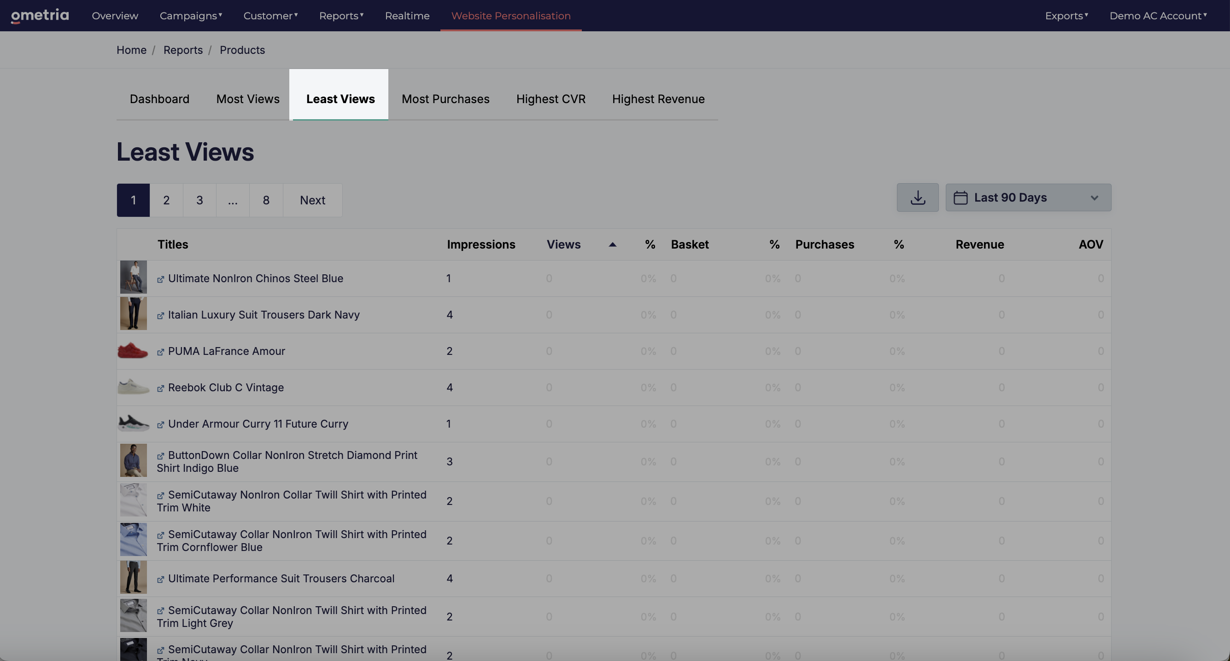Viewport: 1230px width, 661px height.
Task: Open the PUMA LaFrance Amour product
Action: click(226, 351)
